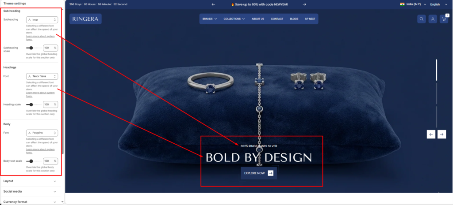This screenshot has width=453, height=205.
Task: Click the Heading scale slider handle
Action: pos(31,104)
